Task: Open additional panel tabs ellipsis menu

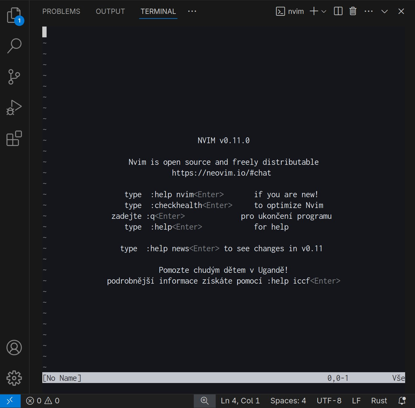Action: coord(192,11)
